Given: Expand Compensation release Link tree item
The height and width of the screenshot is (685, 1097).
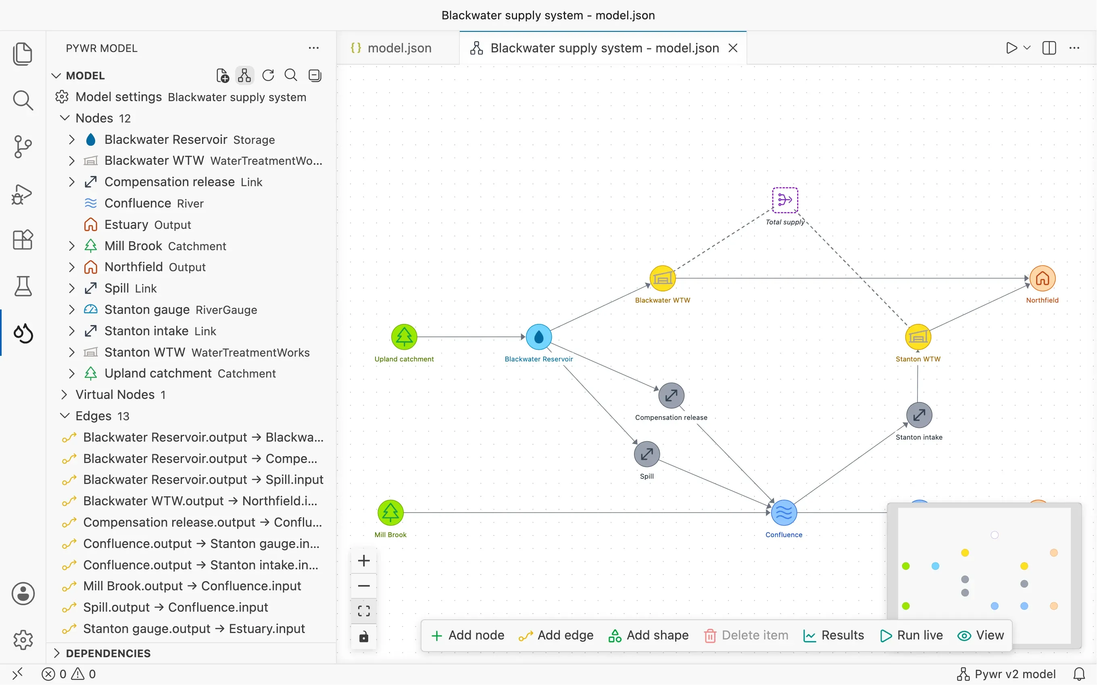Looking at the screenshot, I should 72,182.
